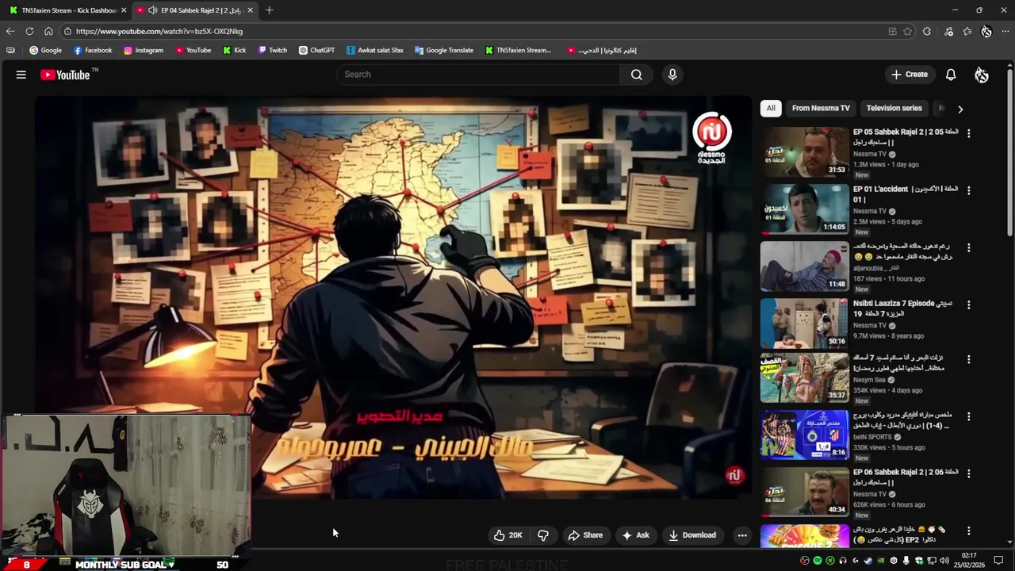This screenshot has height=571, width=1015.
Task: Open browser profile avatar
Action: point(986,32)
